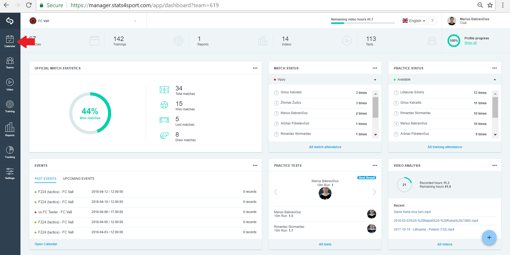The height and width of the screenshot is (255, 510).
Task: Open All match attendance link
Action: pyautogui.click(x=325, y=147)
